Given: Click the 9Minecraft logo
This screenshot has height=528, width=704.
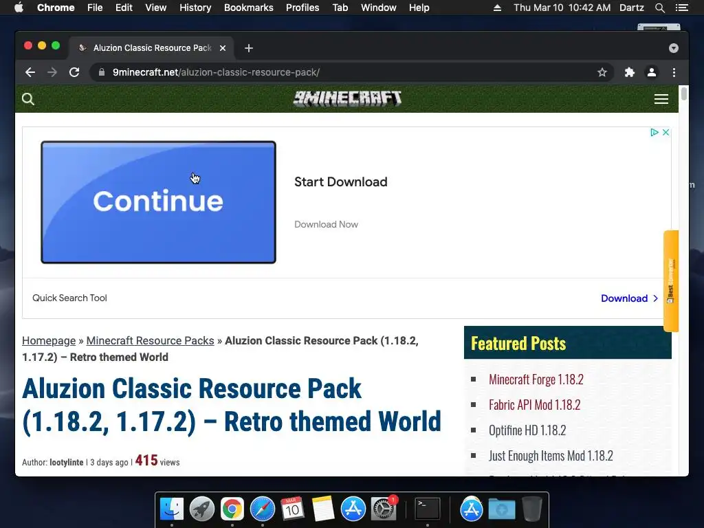Looking at the screenshot, I should click(347, 98).
